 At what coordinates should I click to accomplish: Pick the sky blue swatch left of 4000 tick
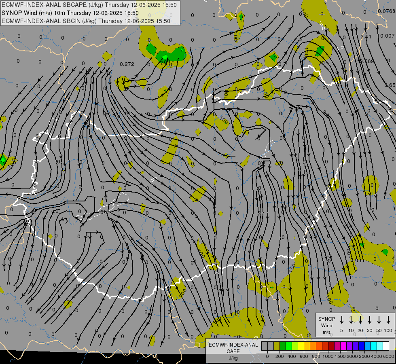click(368, 346)
